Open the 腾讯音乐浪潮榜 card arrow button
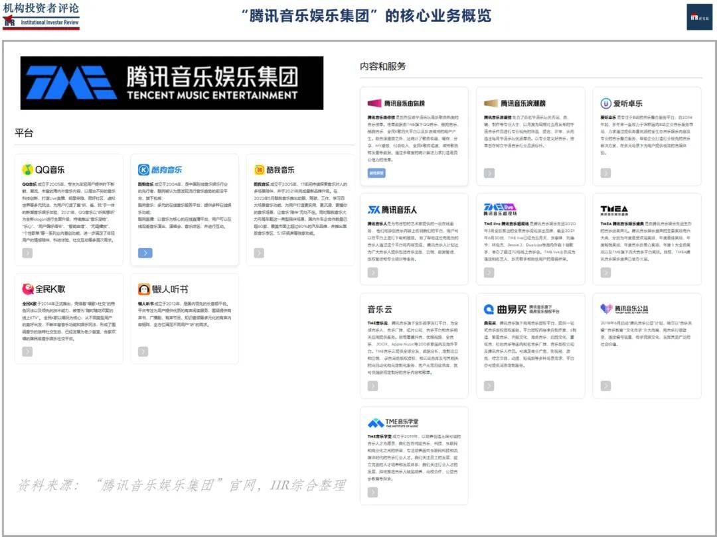717x537 pixels. point(489,173)
